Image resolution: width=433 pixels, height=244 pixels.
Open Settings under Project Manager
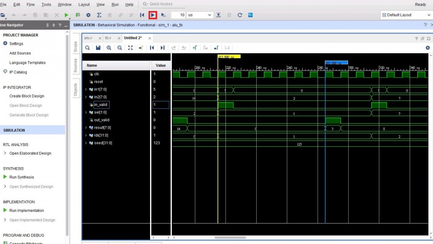(x=16, y=43)
